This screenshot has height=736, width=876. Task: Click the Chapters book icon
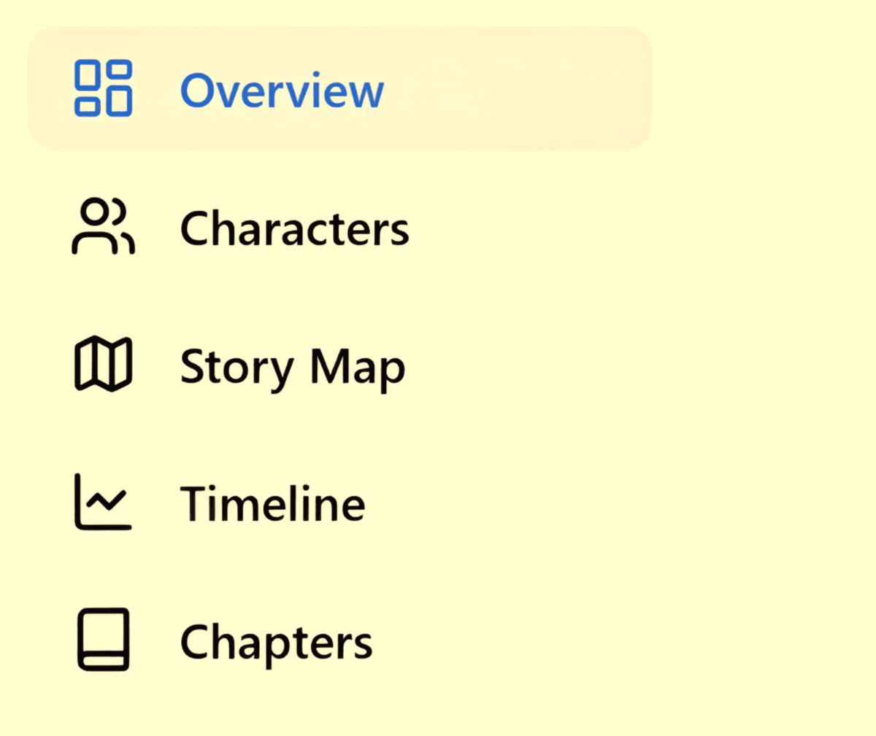103,640
